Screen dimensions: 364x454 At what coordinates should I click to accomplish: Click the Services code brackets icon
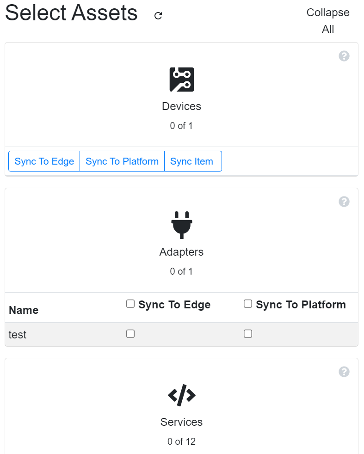(181, 395)
